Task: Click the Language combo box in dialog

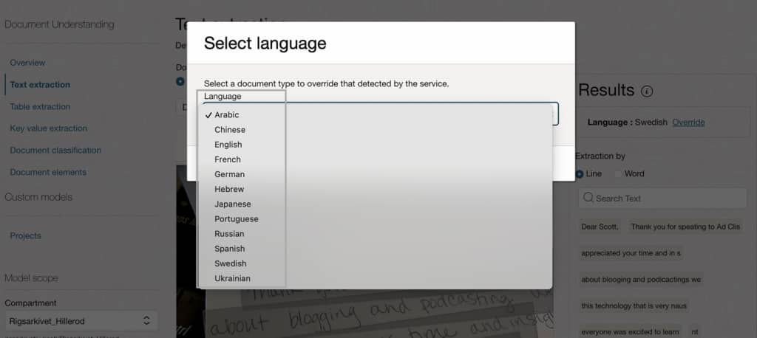Action: click(381, 114)
